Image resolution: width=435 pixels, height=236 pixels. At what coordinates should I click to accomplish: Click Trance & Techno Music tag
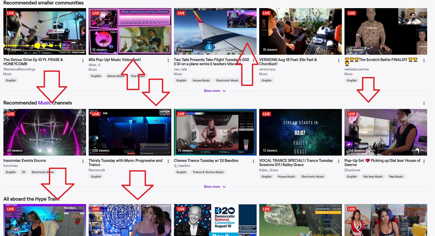click(208, 172)
